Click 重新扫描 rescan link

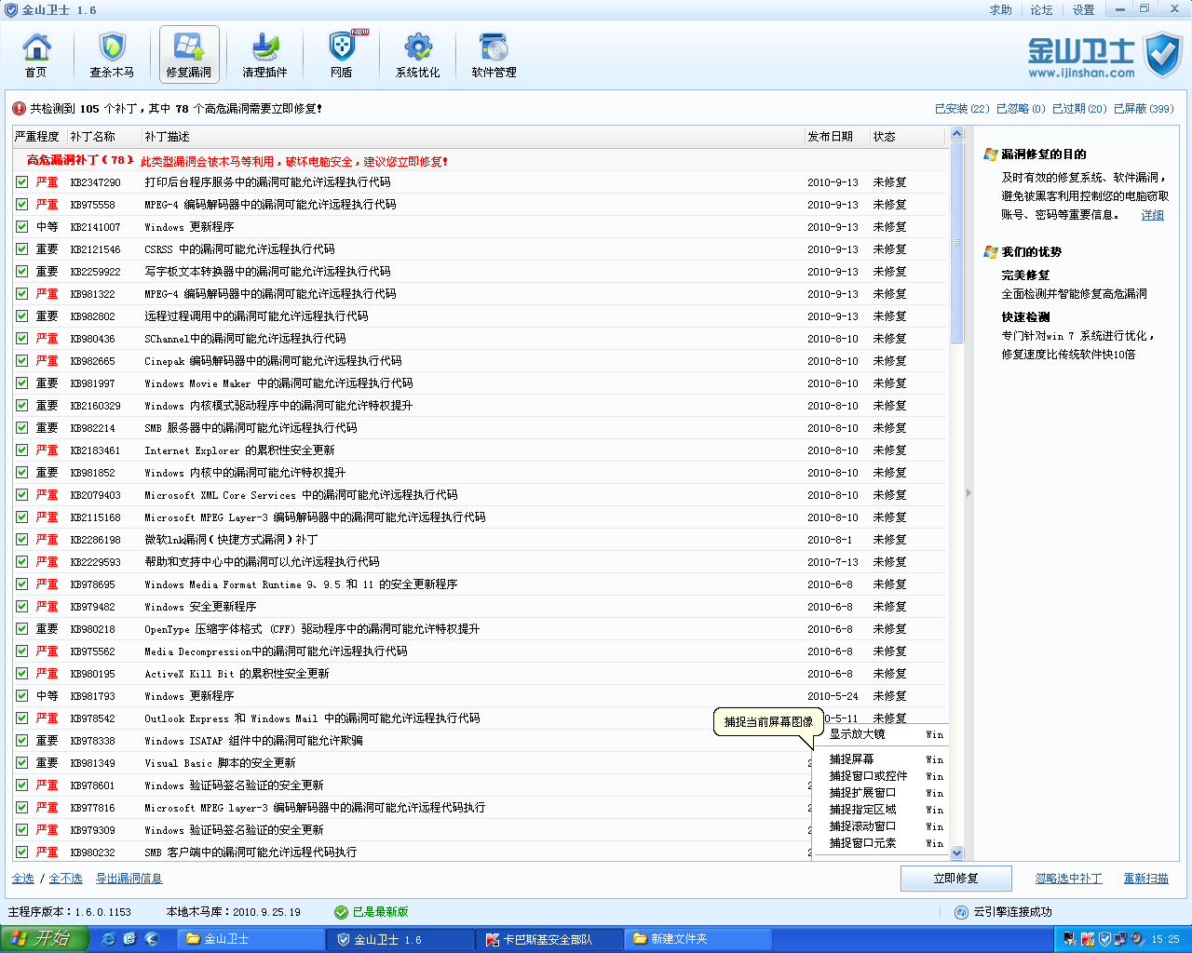click(x=1146, y=879)
